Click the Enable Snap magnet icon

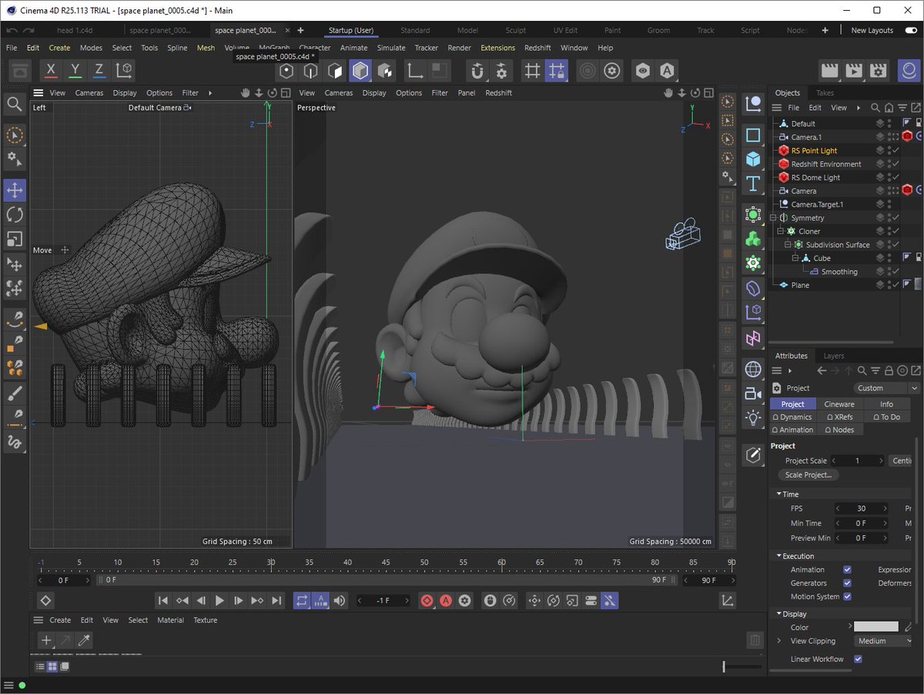(x=477, y=71)
